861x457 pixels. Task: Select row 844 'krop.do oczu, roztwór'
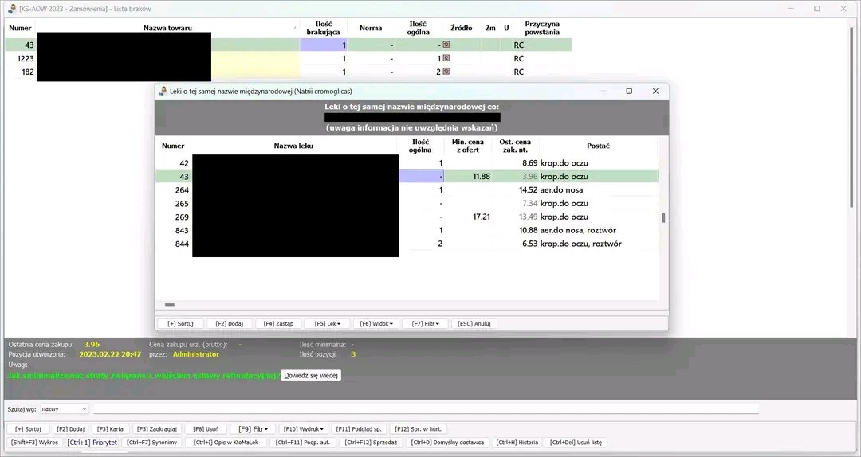click(x=407, y=244)
